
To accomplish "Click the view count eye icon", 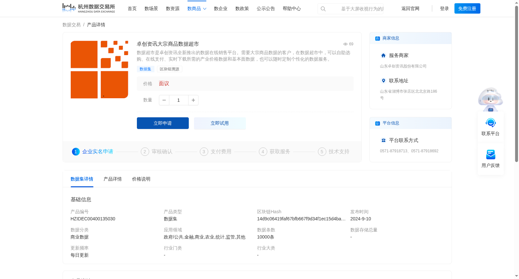I will 345,44.
